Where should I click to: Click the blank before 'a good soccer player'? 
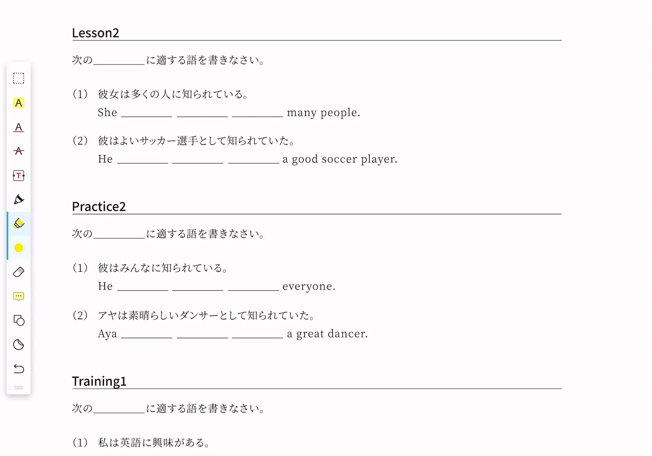[254, 160]
